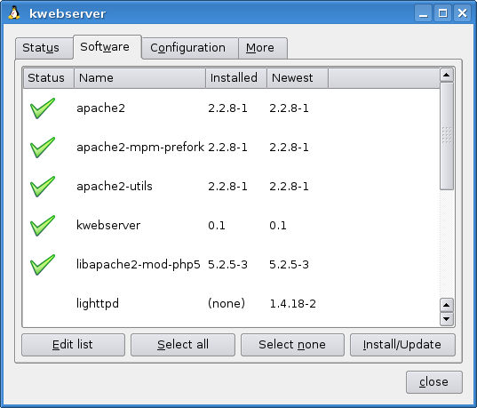Click the Install/Update button
The height and width of the screenshot is (408, 477).
(402, 345)
